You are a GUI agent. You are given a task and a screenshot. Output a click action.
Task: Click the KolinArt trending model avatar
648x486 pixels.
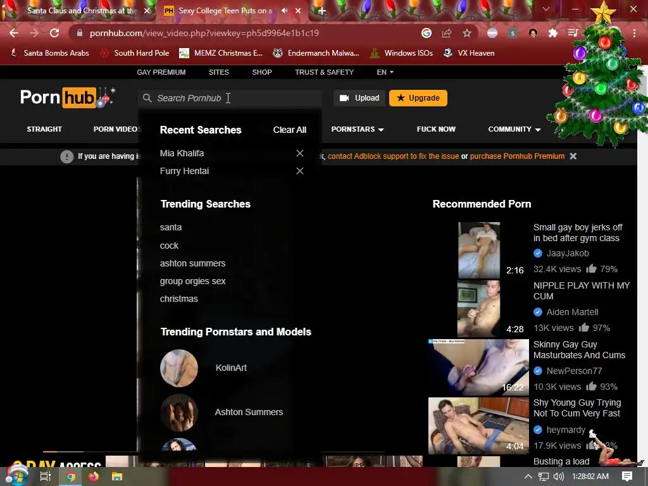point(179,368)
